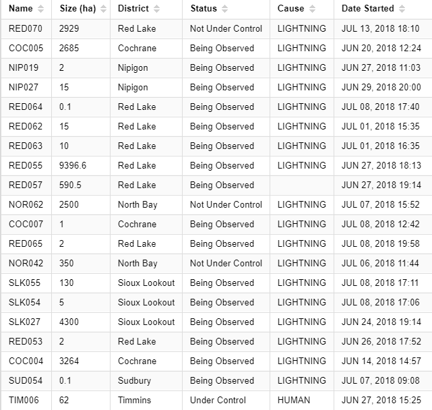Viewport: 432px width, 410px height.
Task: Click the sort arrows beside Cause header
Action: point(312,9)
